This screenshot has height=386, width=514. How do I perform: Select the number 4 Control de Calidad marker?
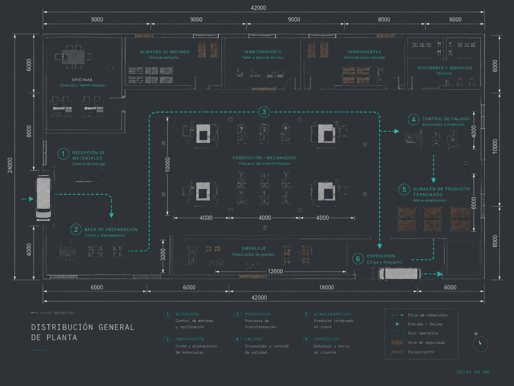(413, 120)
